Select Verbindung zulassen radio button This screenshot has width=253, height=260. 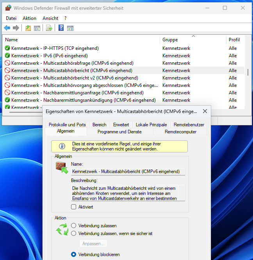tap(73, 226)
